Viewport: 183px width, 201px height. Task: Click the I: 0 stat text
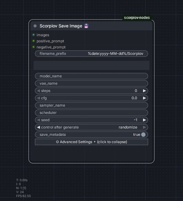[x=19, y=184]
